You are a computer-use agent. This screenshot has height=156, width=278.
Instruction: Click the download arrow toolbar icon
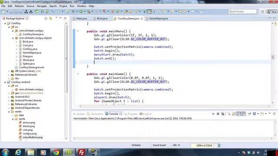pyautogui.click(x=31, y=12)
